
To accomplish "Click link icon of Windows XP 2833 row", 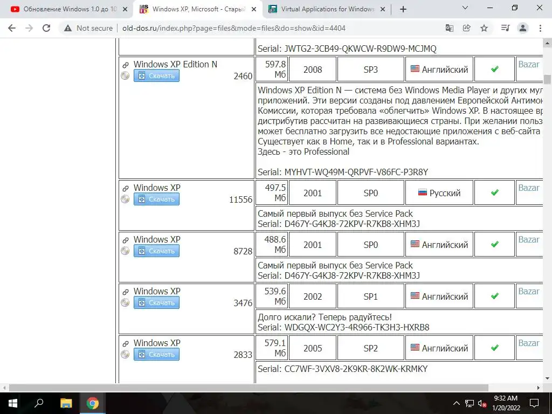I will point(125,344).
